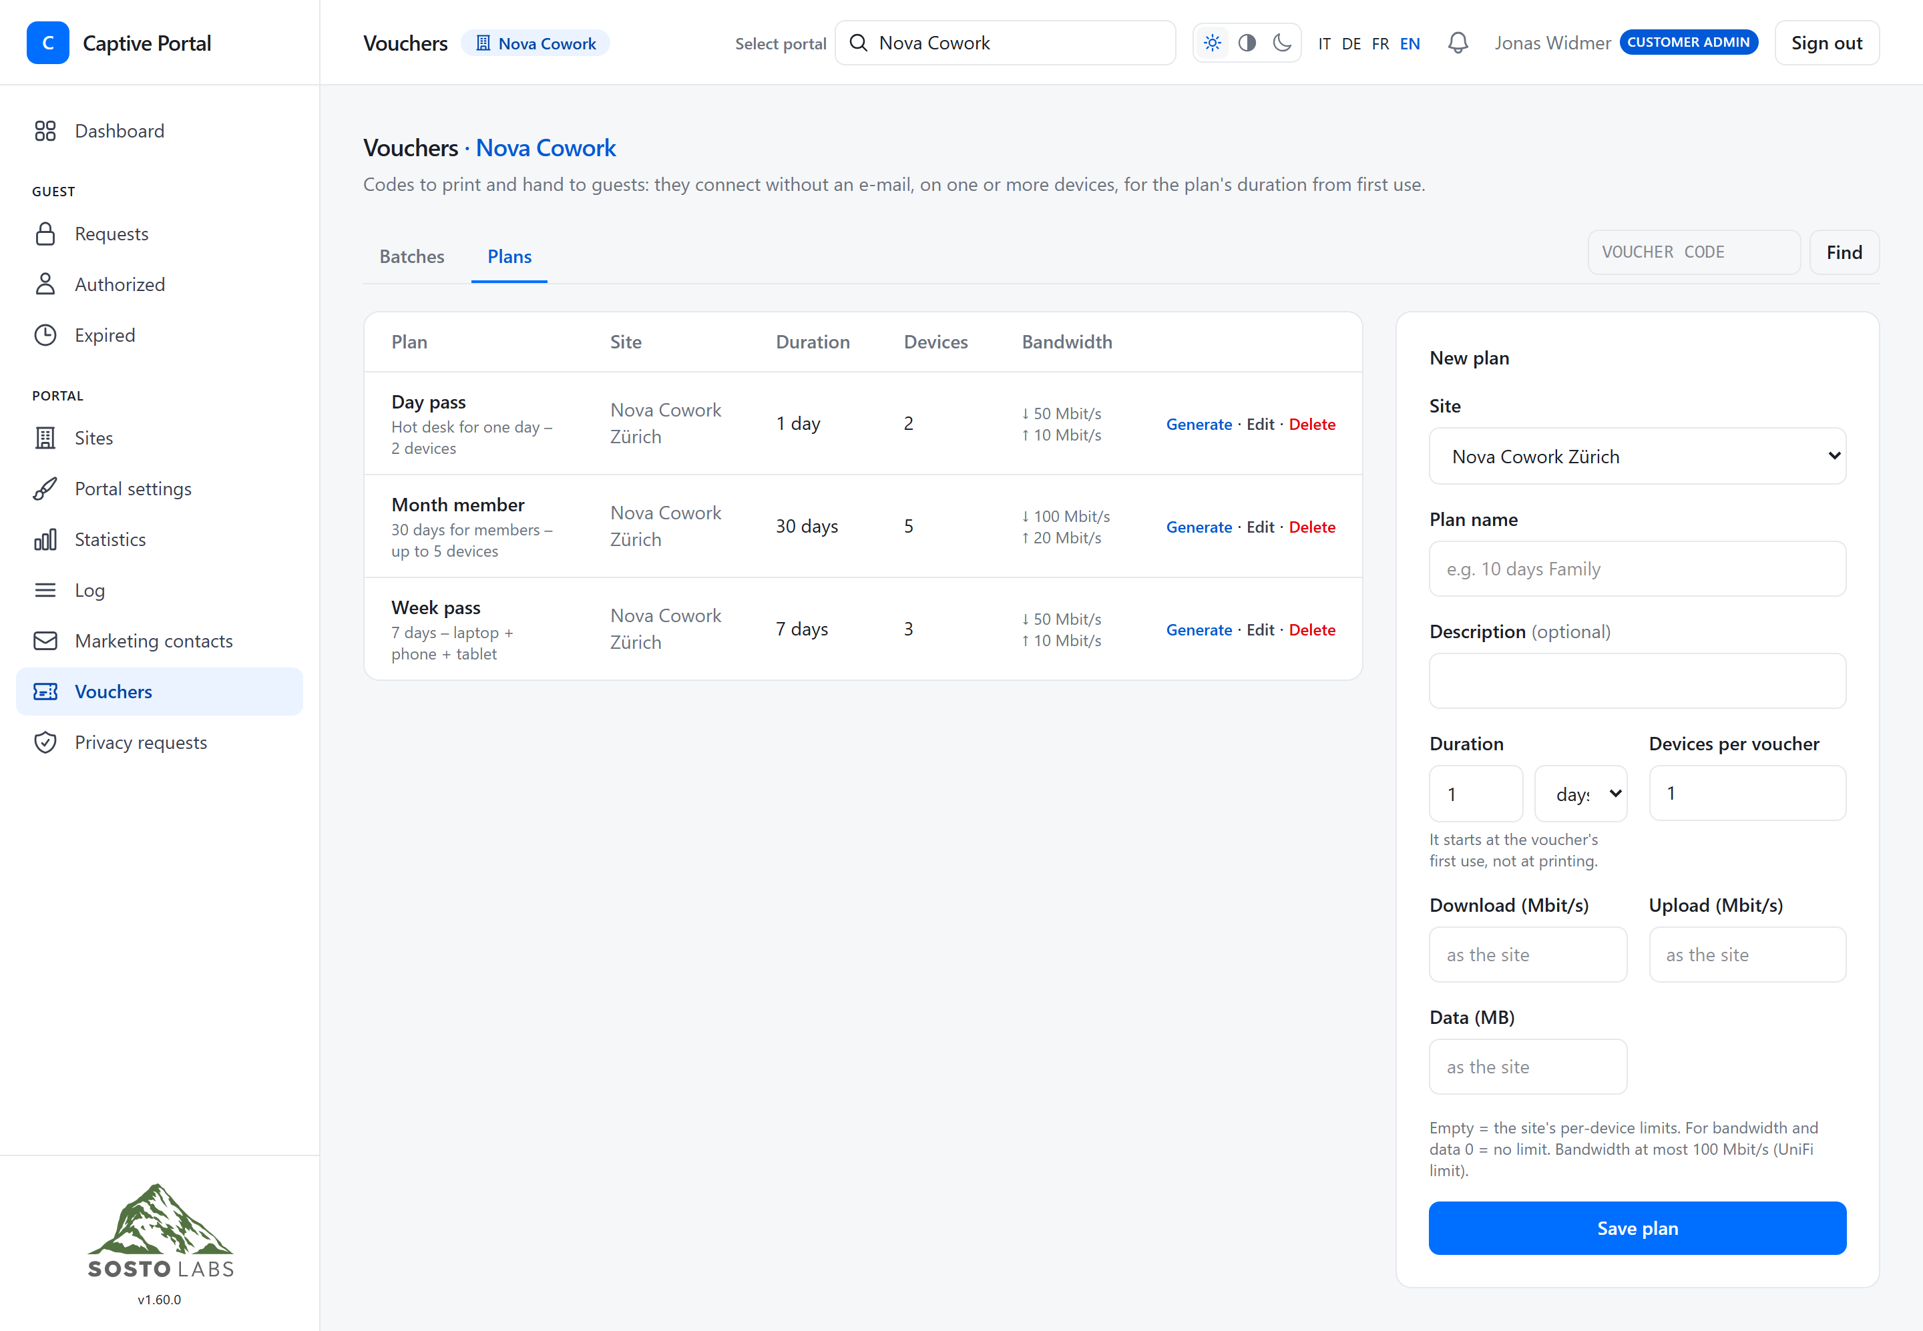Click the Find button
The image size is (1923, 1331).
[x=1844, y=252]
